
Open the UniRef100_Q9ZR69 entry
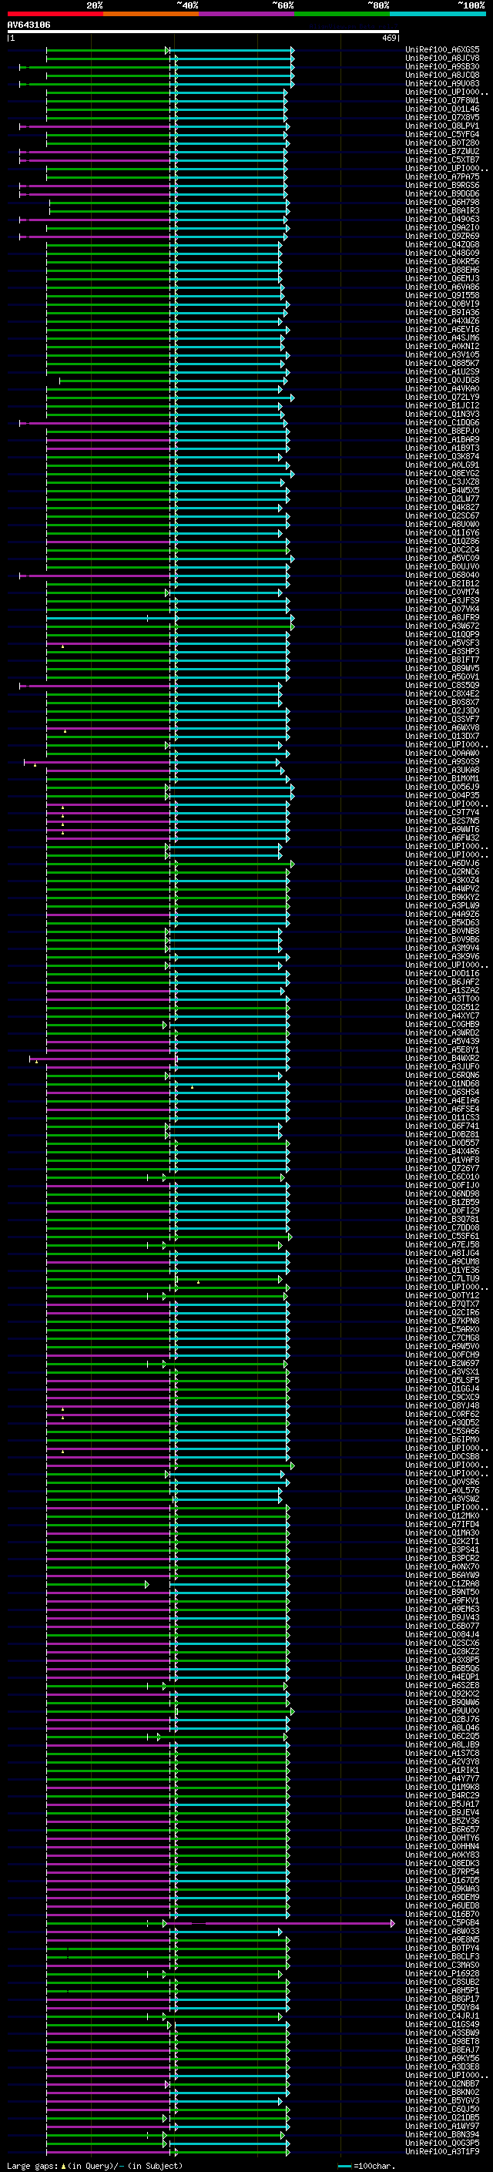[442, 236]
